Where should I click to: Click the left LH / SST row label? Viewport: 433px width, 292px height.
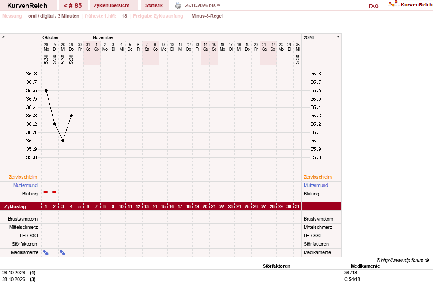point(29,236)
